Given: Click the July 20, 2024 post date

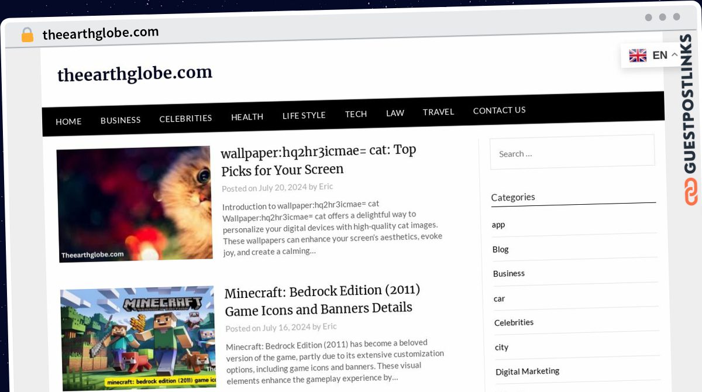Looking at the screenshot, I should tap(283, 187).
